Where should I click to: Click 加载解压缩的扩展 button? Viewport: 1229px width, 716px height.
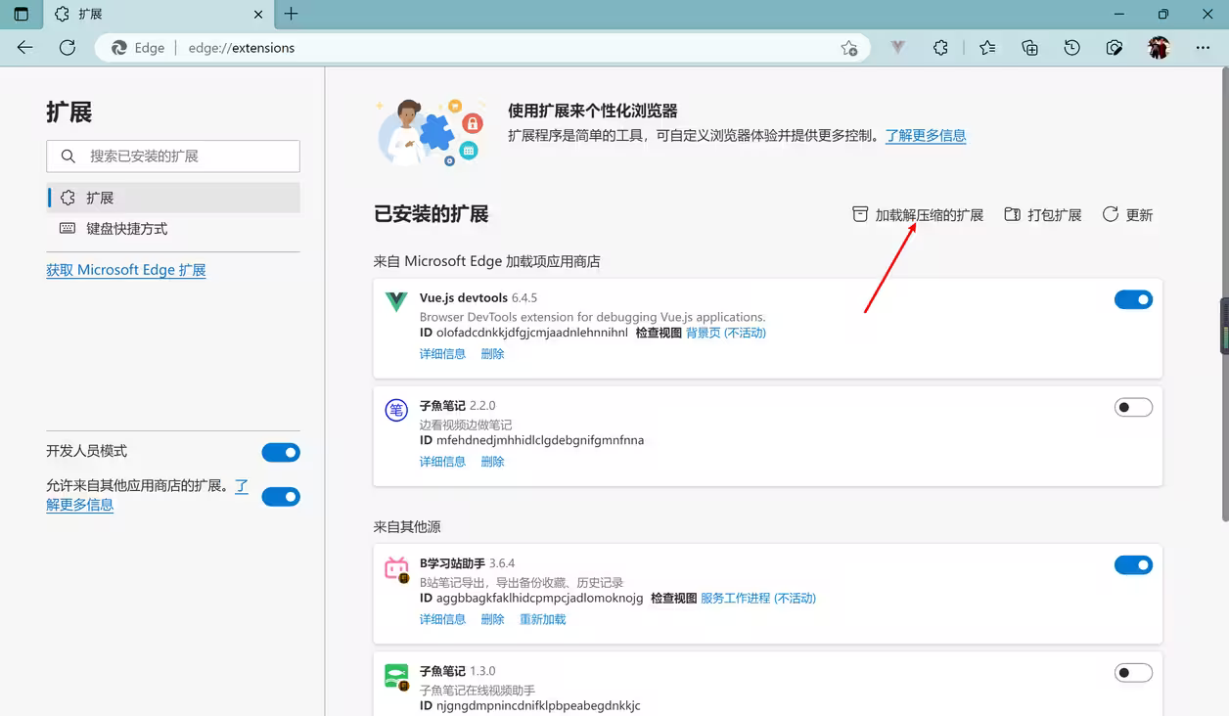point(918,214)
